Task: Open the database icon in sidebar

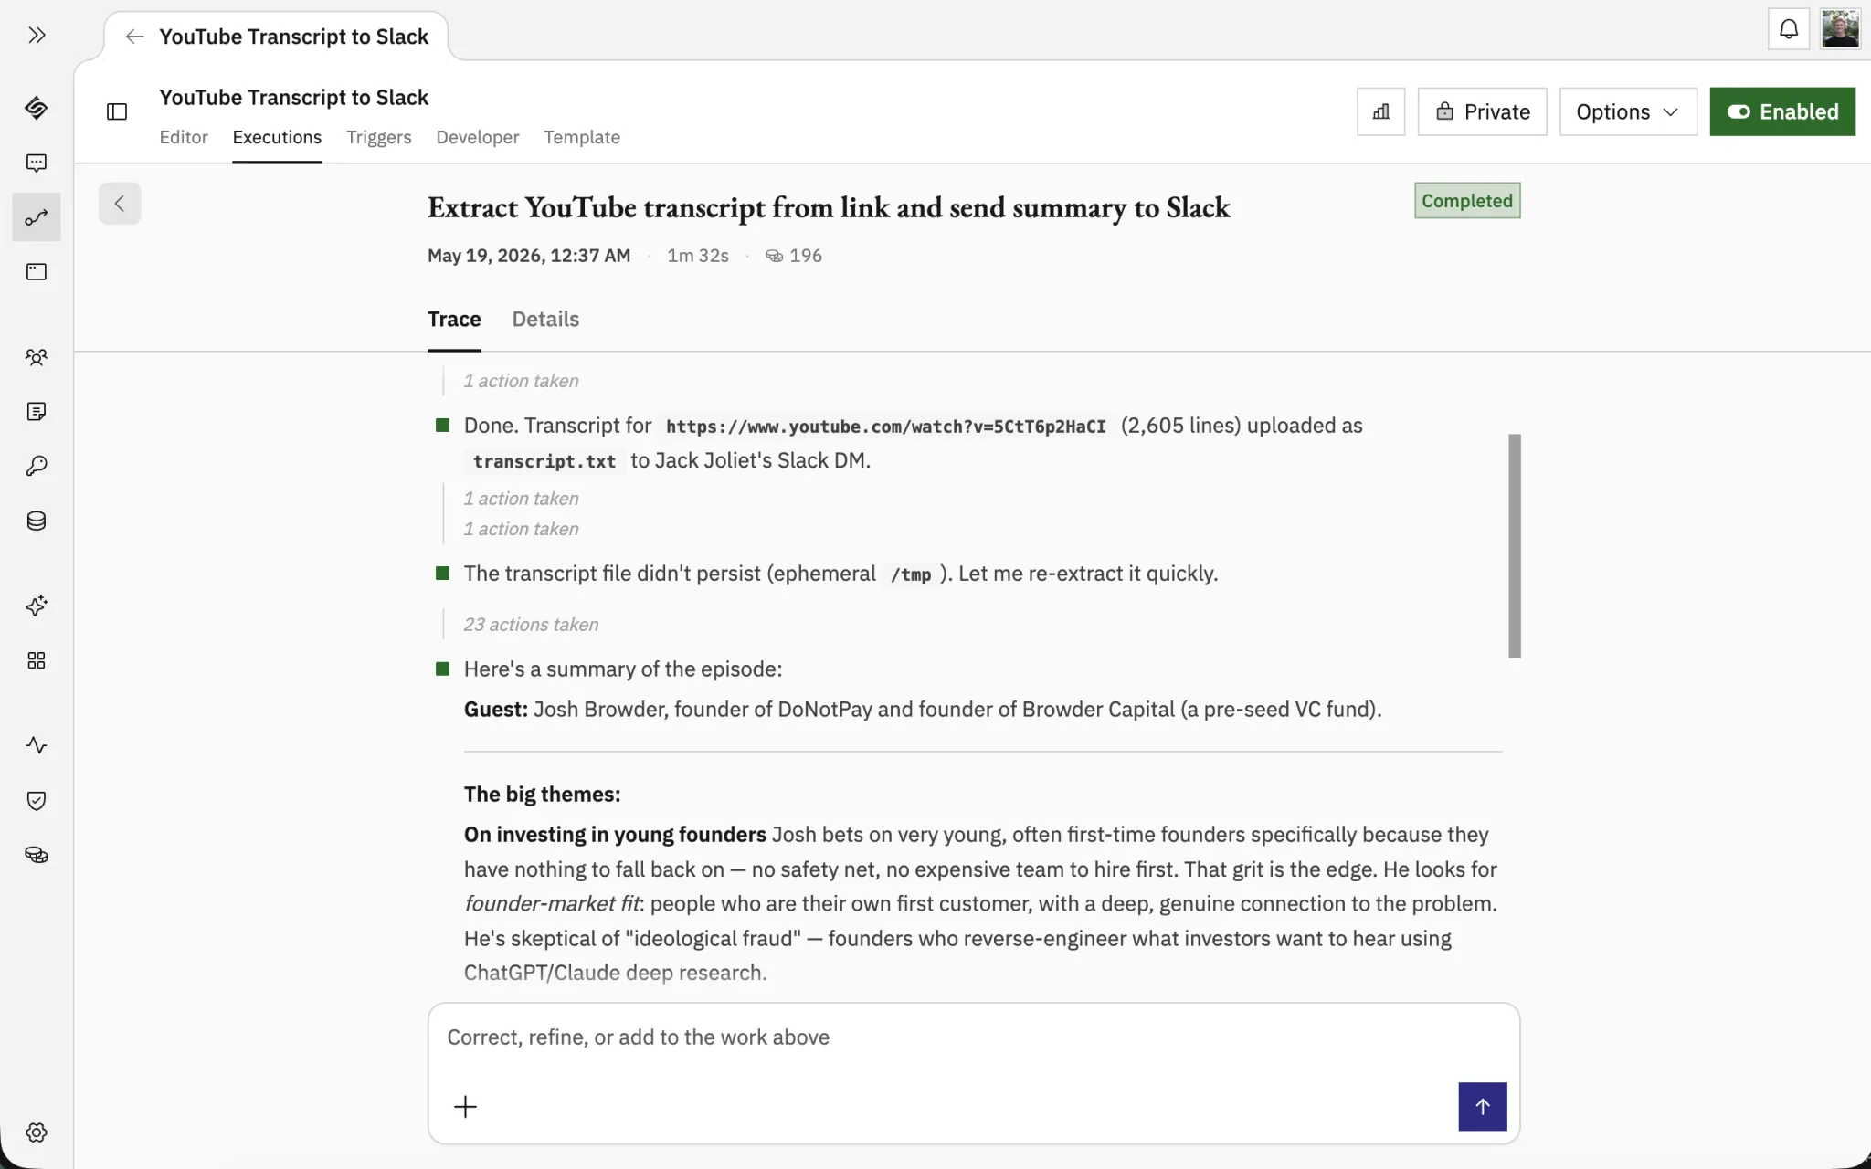Action: tap(37, 521)
